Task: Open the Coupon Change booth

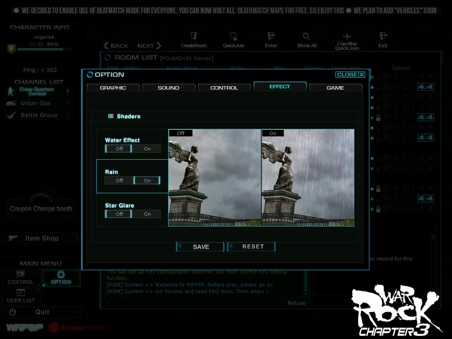Action: (41, 209)
